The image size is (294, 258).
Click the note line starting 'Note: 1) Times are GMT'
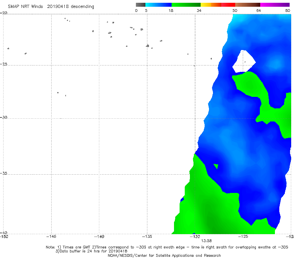(x=167, y=247)
